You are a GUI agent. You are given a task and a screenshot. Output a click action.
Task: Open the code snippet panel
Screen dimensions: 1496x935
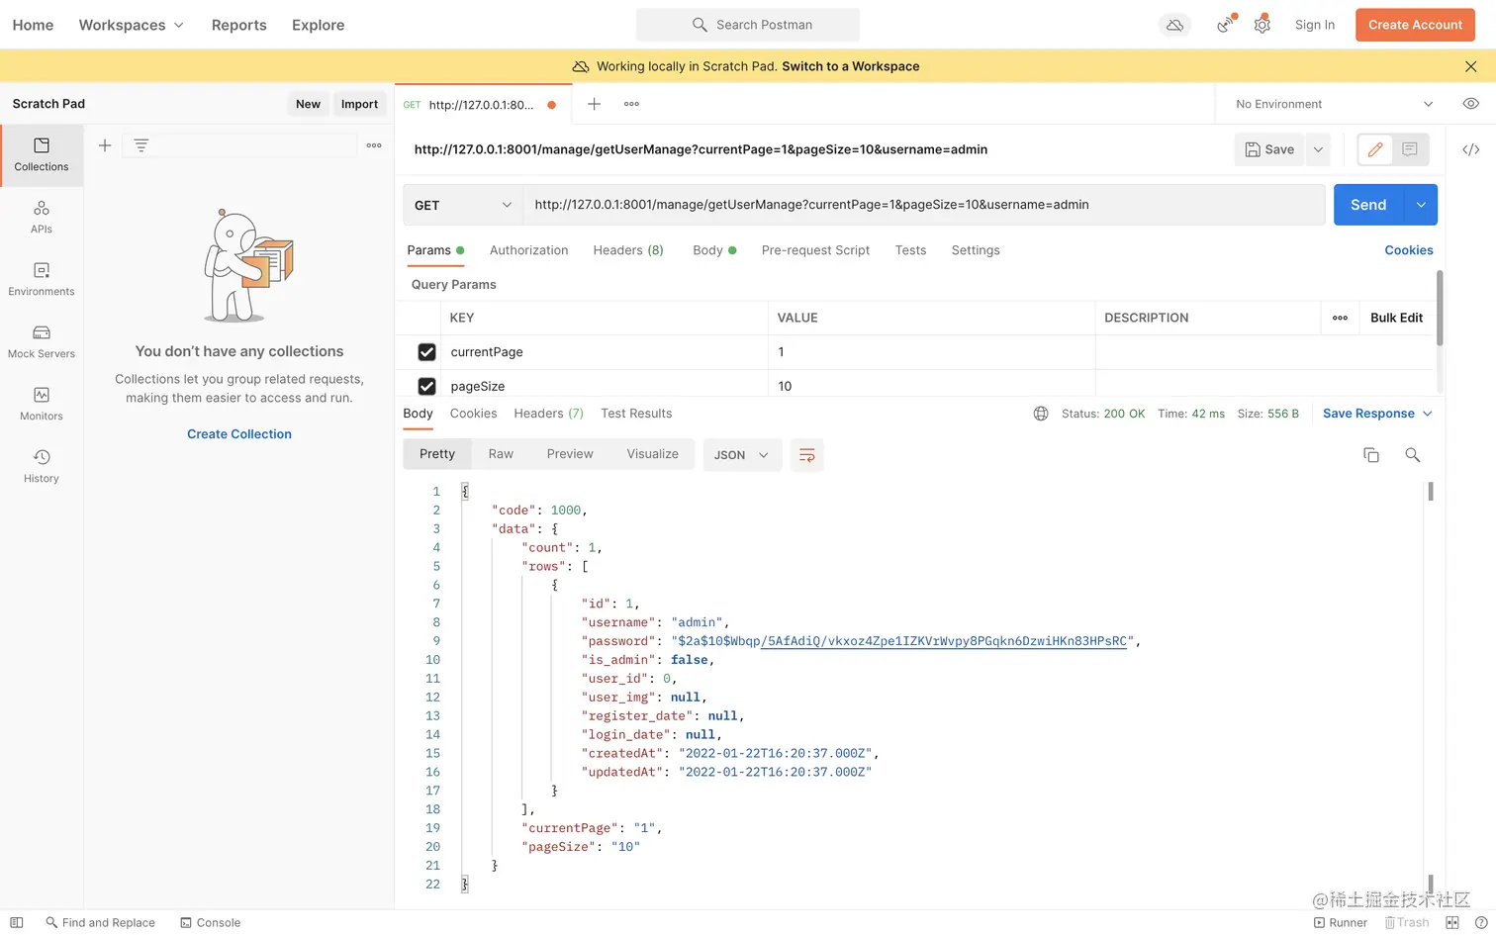(x=1471, y=149)
